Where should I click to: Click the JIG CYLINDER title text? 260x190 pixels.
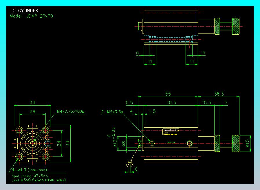[24, 11]
